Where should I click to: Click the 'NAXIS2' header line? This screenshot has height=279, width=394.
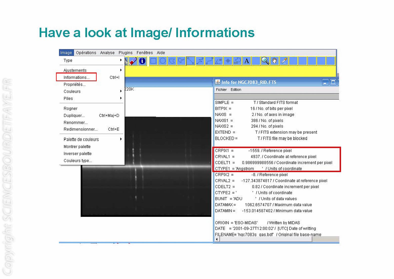[x=249, y=126]
